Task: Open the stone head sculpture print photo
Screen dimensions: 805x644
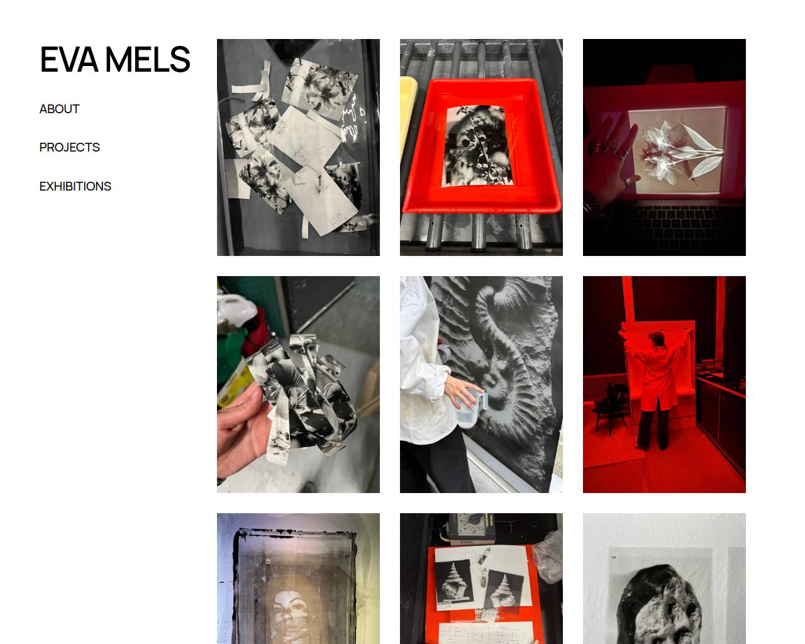Action: [664, 579]
